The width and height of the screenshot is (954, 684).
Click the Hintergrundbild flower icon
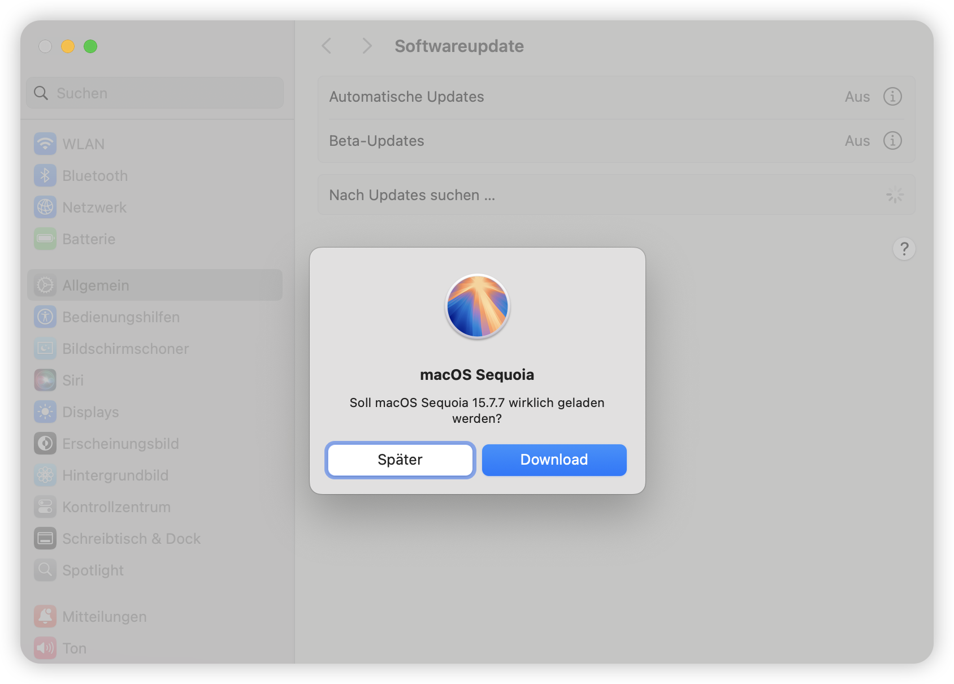click(45, 475)
